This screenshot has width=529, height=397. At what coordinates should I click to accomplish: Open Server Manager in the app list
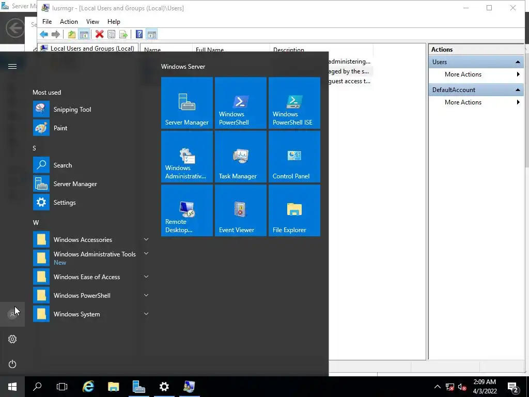coord(91,184)
